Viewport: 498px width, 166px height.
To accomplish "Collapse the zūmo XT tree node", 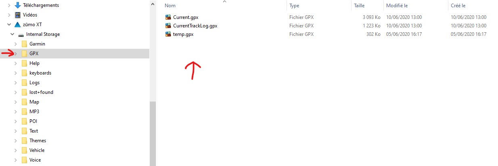I will [x=9, y=25].
